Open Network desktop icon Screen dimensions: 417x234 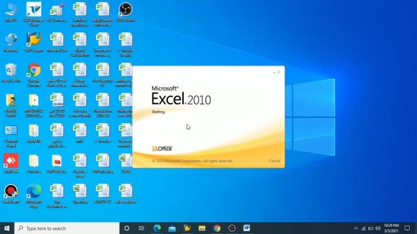[x=11, y=43]
